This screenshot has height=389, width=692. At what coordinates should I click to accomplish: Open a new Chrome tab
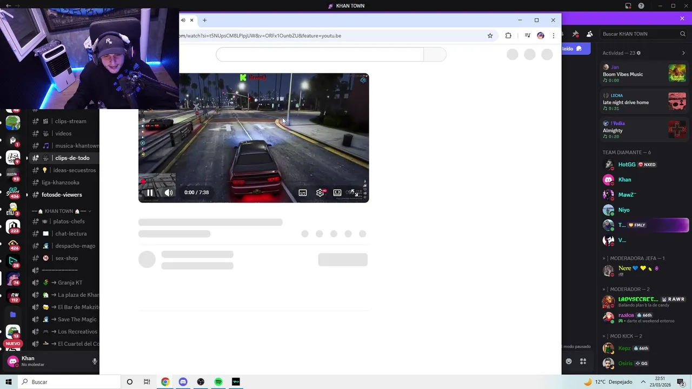(x=204, y=20)
